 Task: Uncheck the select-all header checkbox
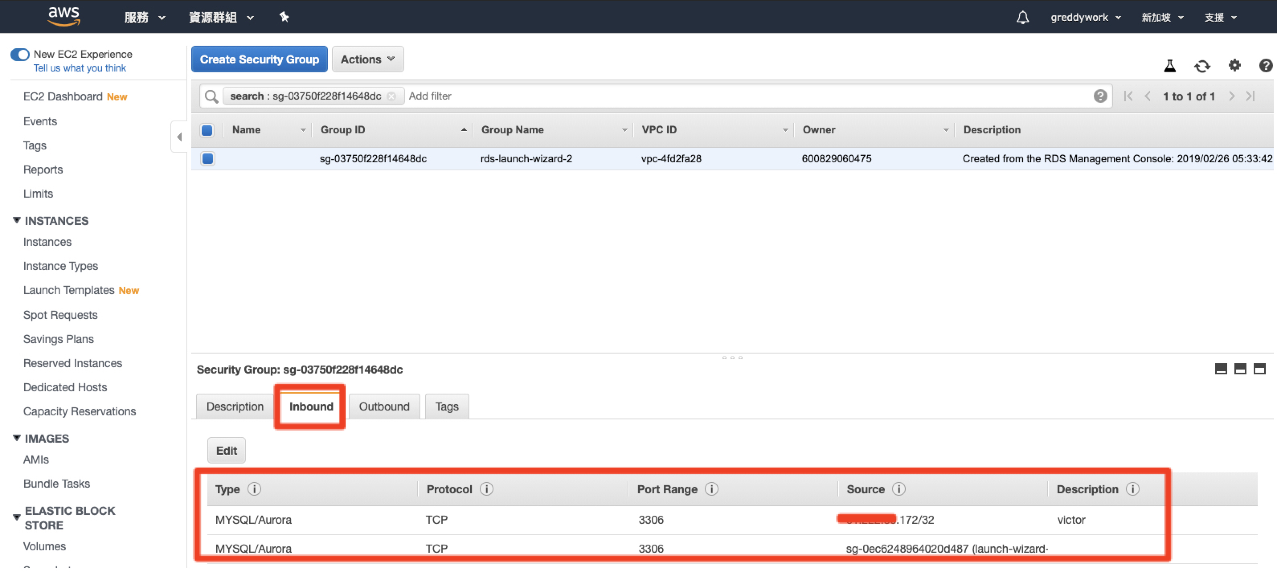point(207,130)
